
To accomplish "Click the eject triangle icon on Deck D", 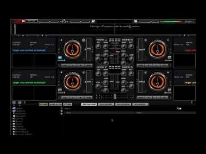I will tap(168, 72).
